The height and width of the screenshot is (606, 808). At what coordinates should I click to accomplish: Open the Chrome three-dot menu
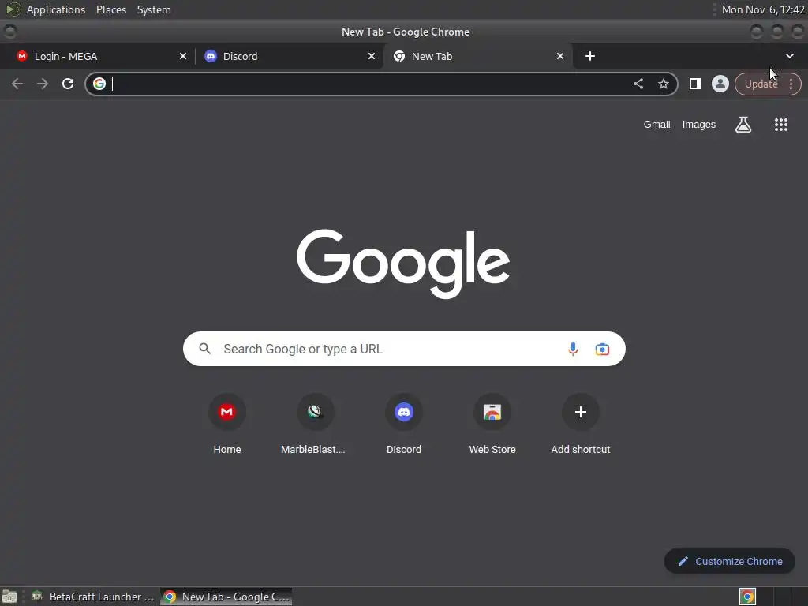791,84
